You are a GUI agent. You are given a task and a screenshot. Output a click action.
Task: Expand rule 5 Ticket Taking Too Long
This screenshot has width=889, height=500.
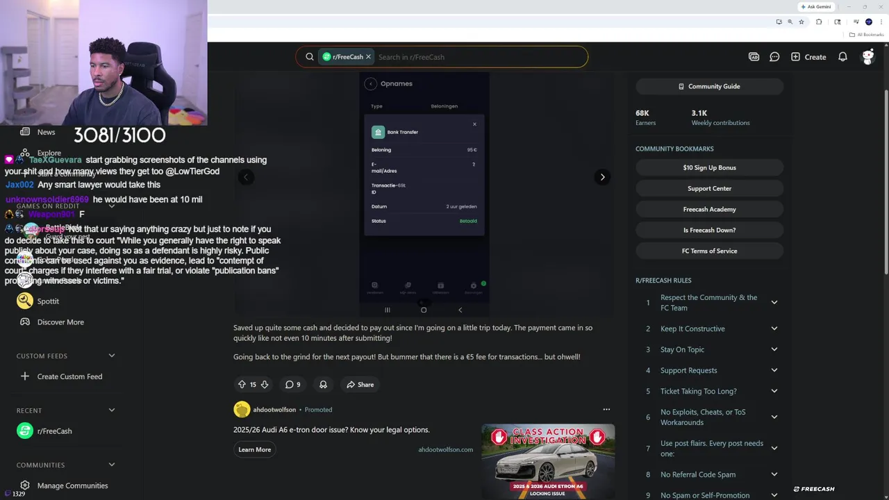774,391
